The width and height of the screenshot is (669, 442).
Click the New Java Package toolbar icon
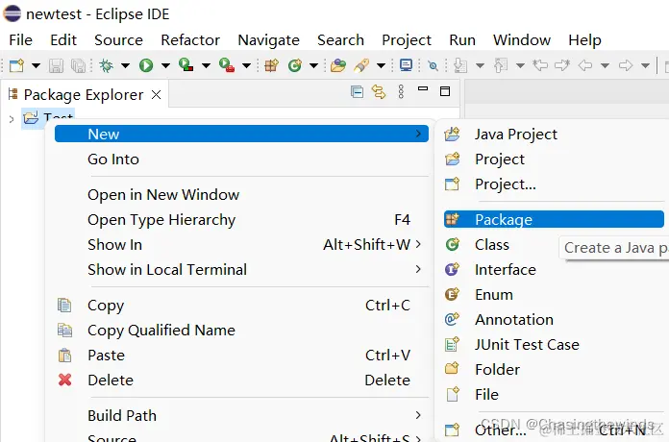[x=271, y=65]
